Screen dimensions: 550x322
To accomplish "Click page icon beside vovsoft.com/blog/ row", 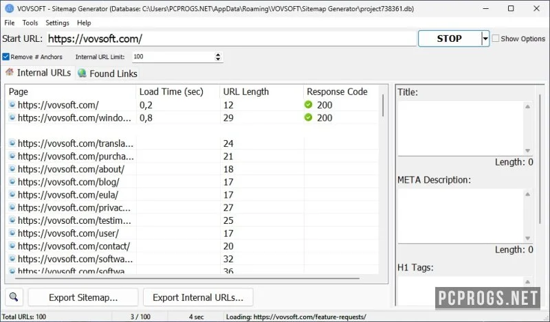I will [12, 182].
